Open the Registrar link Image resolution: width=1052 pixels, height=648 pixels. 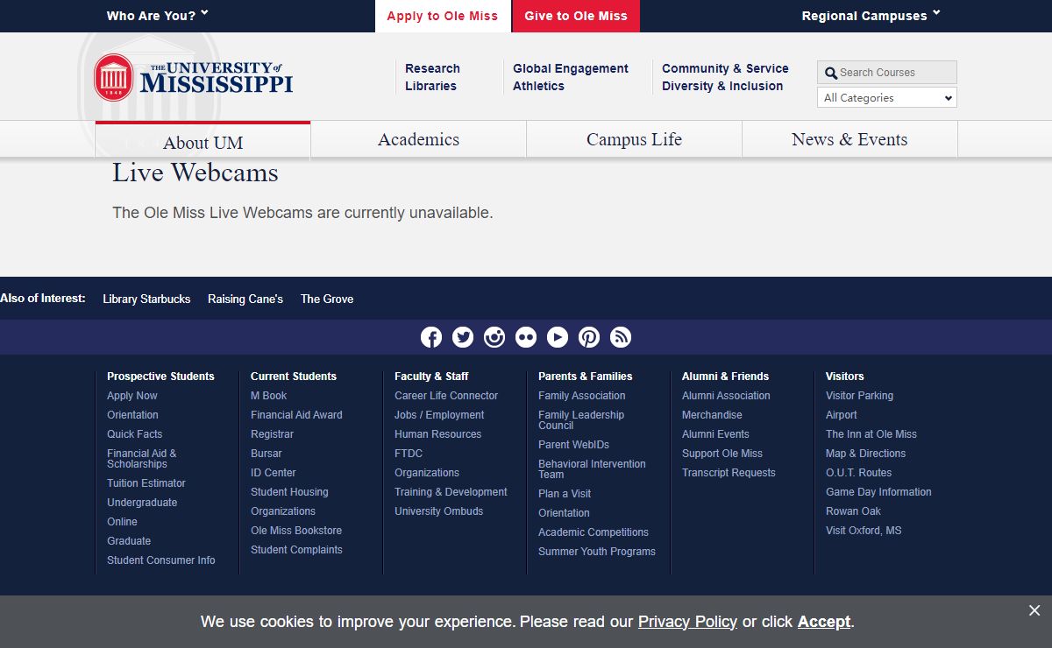tap(272, 434)
